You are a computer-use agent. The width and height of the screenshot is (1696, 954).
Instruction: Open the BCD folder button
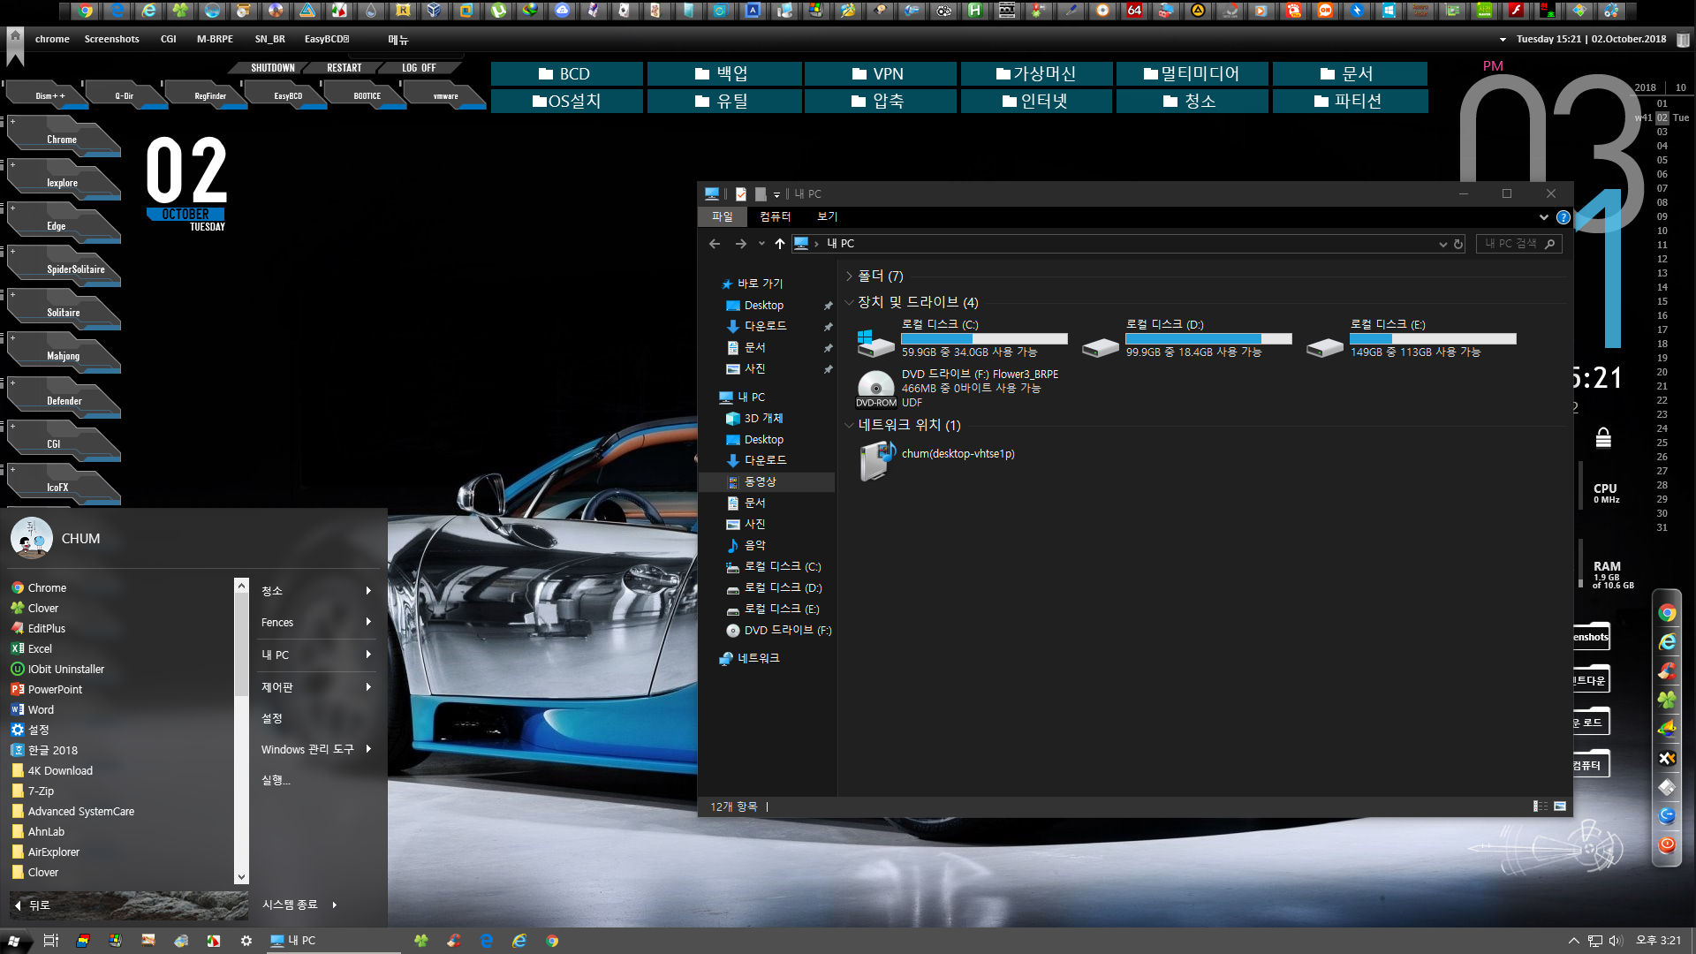pyautogui.click(x=566, y=74)
